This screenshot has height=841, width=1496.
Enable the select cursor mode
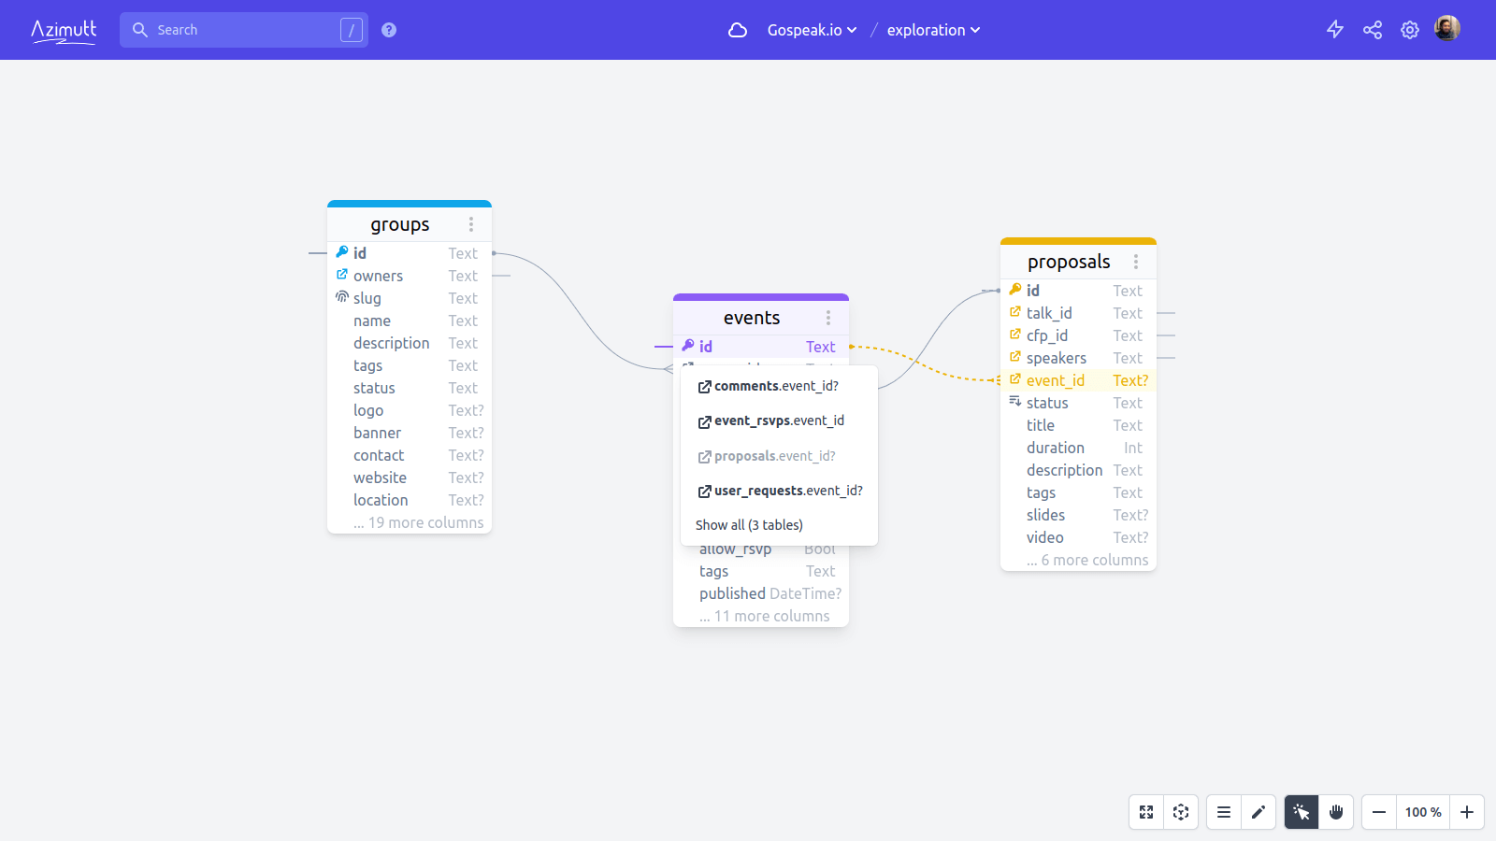point(1302,812)
